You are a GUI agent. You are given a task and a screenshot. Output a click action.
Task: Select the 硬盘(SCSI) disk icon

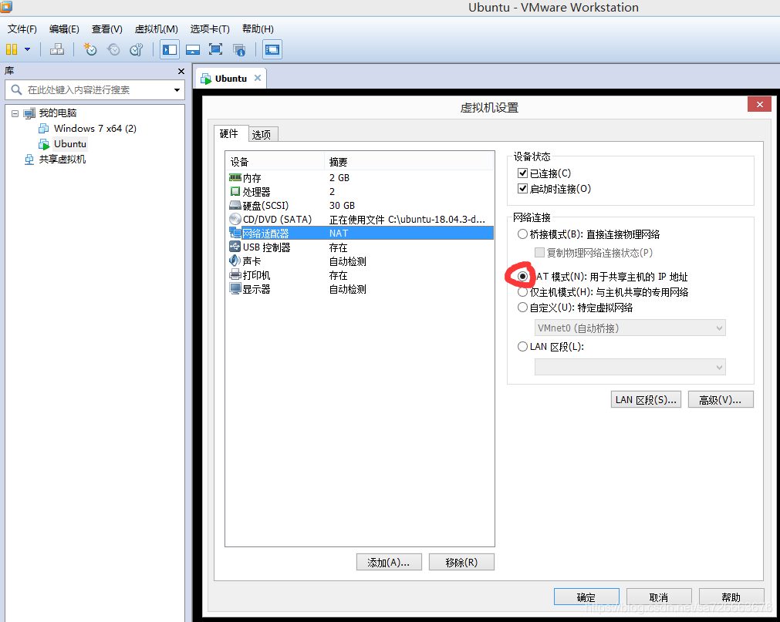pyautogui.click(x=235, y=205)
